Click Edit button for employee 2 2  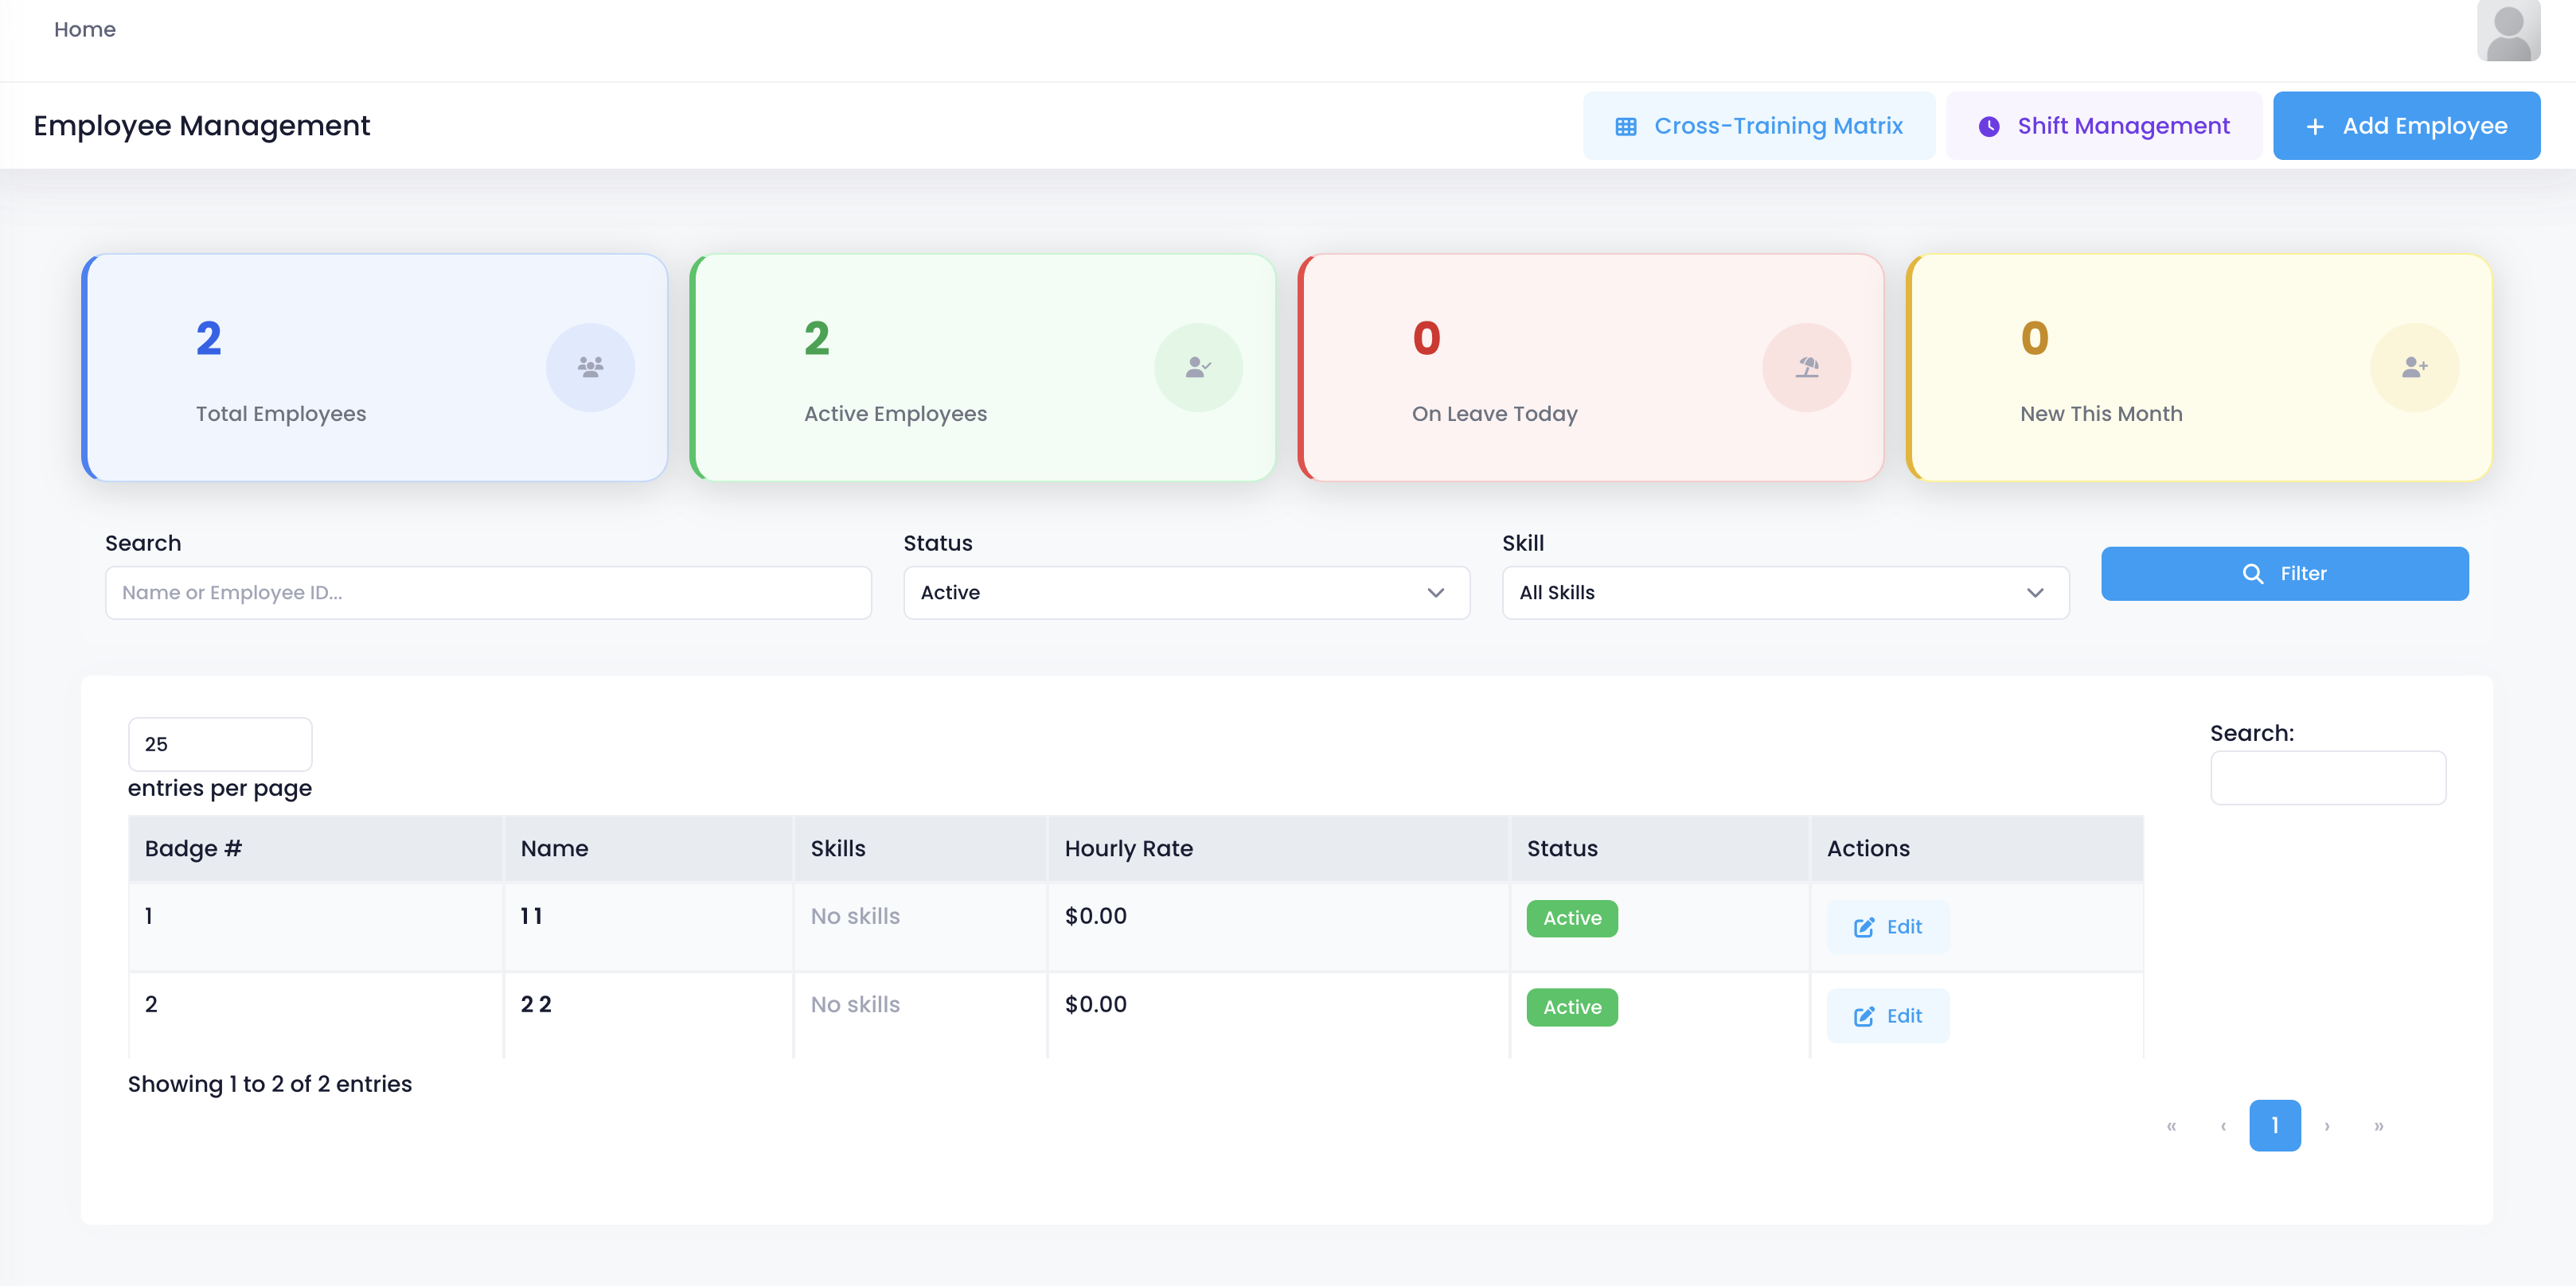coord(1887,1015)
